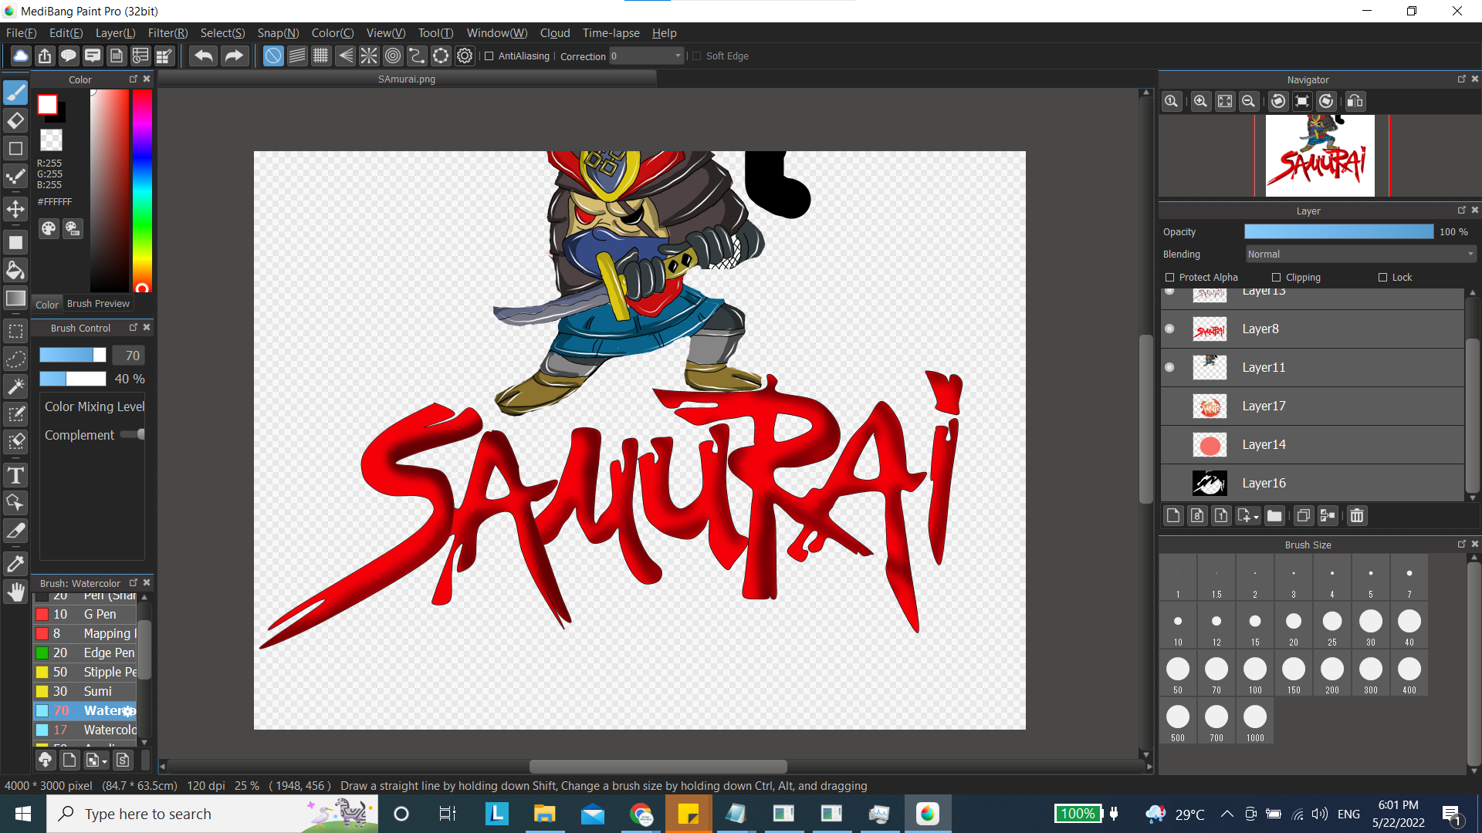The width and height of the screenshot is (1482, 833).
Task: Open the color palette icon in Color panel
Action: point(49,228)
